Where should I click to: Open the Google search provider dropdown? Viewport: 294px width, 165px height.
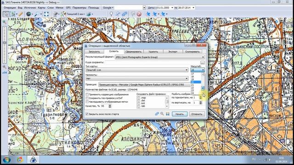108,8
